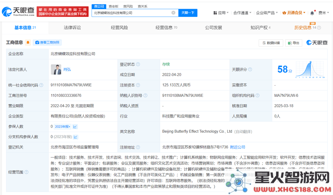Click industry value 科技推广和应用服务业
This screenshot has height=195, width=333.
[x=181, y=116]
